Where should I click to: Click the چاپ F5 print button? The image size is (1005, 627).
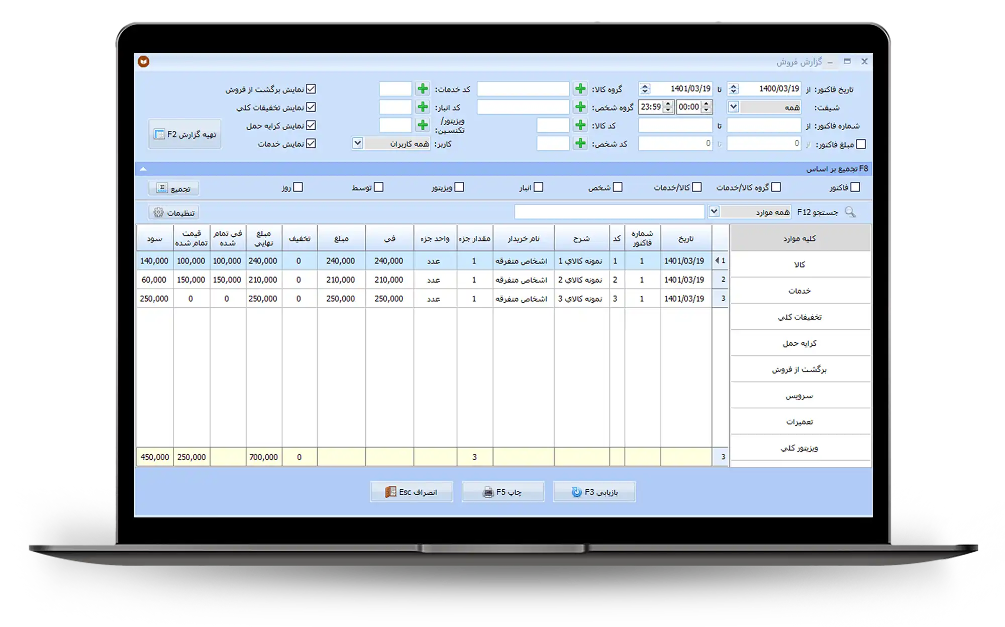click(x=502, y=492)
